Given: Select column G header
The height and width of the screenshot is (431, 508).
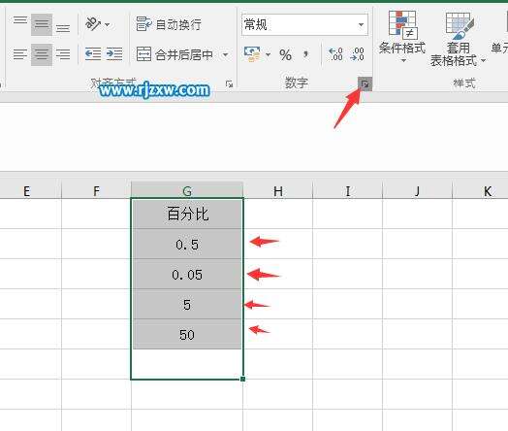Looking at the screenshot, I should (187, 190).
